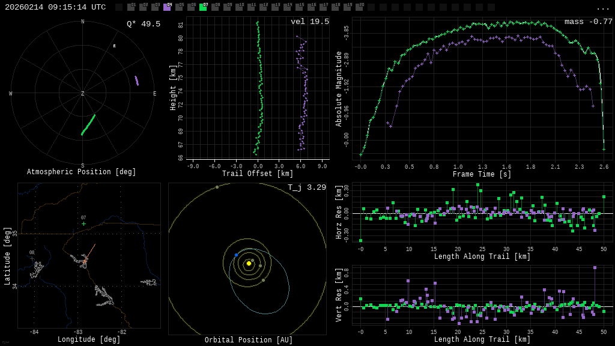Select the green meteor trail in sky plot
The image size is (615, 346).
coord(88,124)
